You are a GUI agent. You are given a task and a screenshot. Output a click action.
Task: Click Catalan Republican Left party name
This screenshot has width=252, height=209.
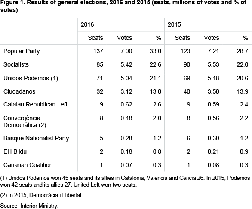point(35,104)
